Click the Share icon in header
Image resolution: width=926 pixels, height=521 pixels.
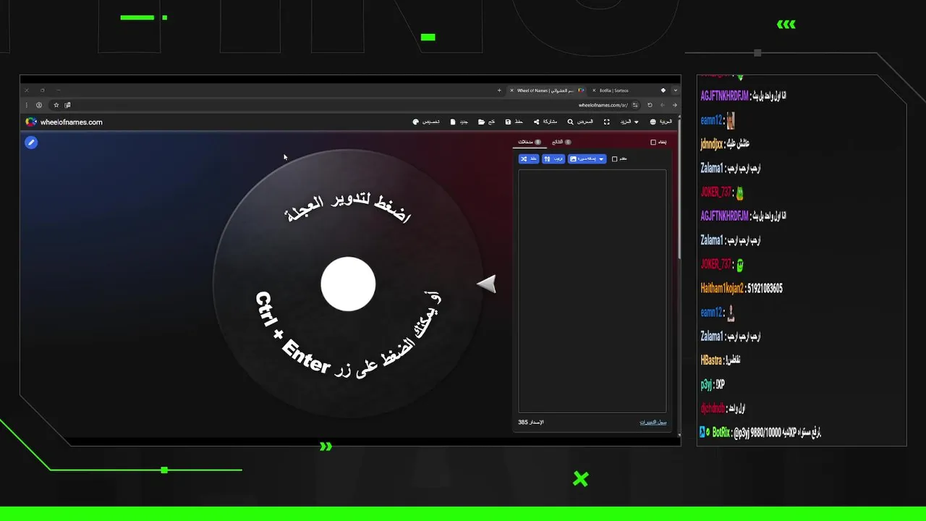(536, 122)
